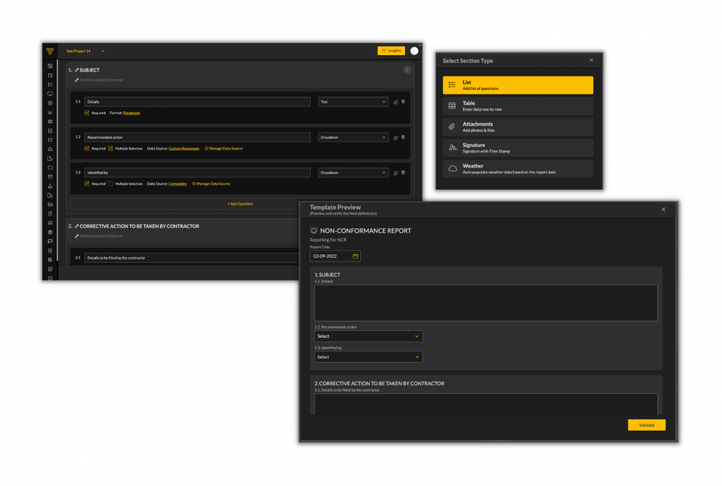Click the app logo in the top-left corner
This screenshot has width=722, height=486.
pos(50,51)
